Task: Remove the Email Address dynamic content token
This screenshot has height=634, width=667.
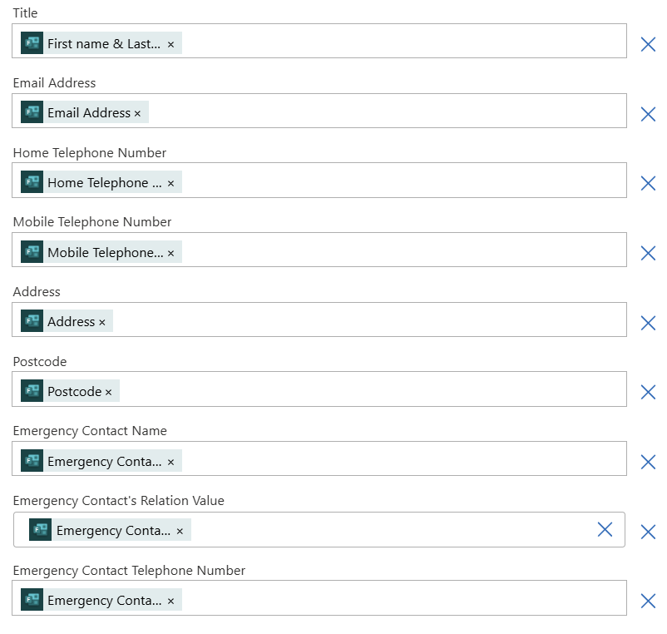Action: 137,113
